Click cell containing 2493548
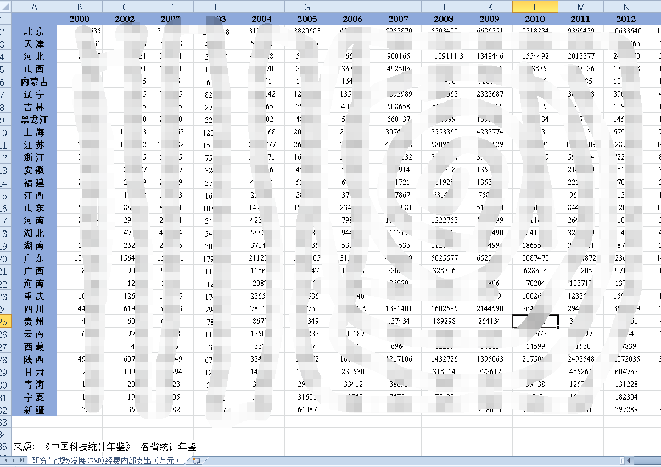The width and height of the screenshot is (661, 467). pyautogui.click(x=581, y=359)
